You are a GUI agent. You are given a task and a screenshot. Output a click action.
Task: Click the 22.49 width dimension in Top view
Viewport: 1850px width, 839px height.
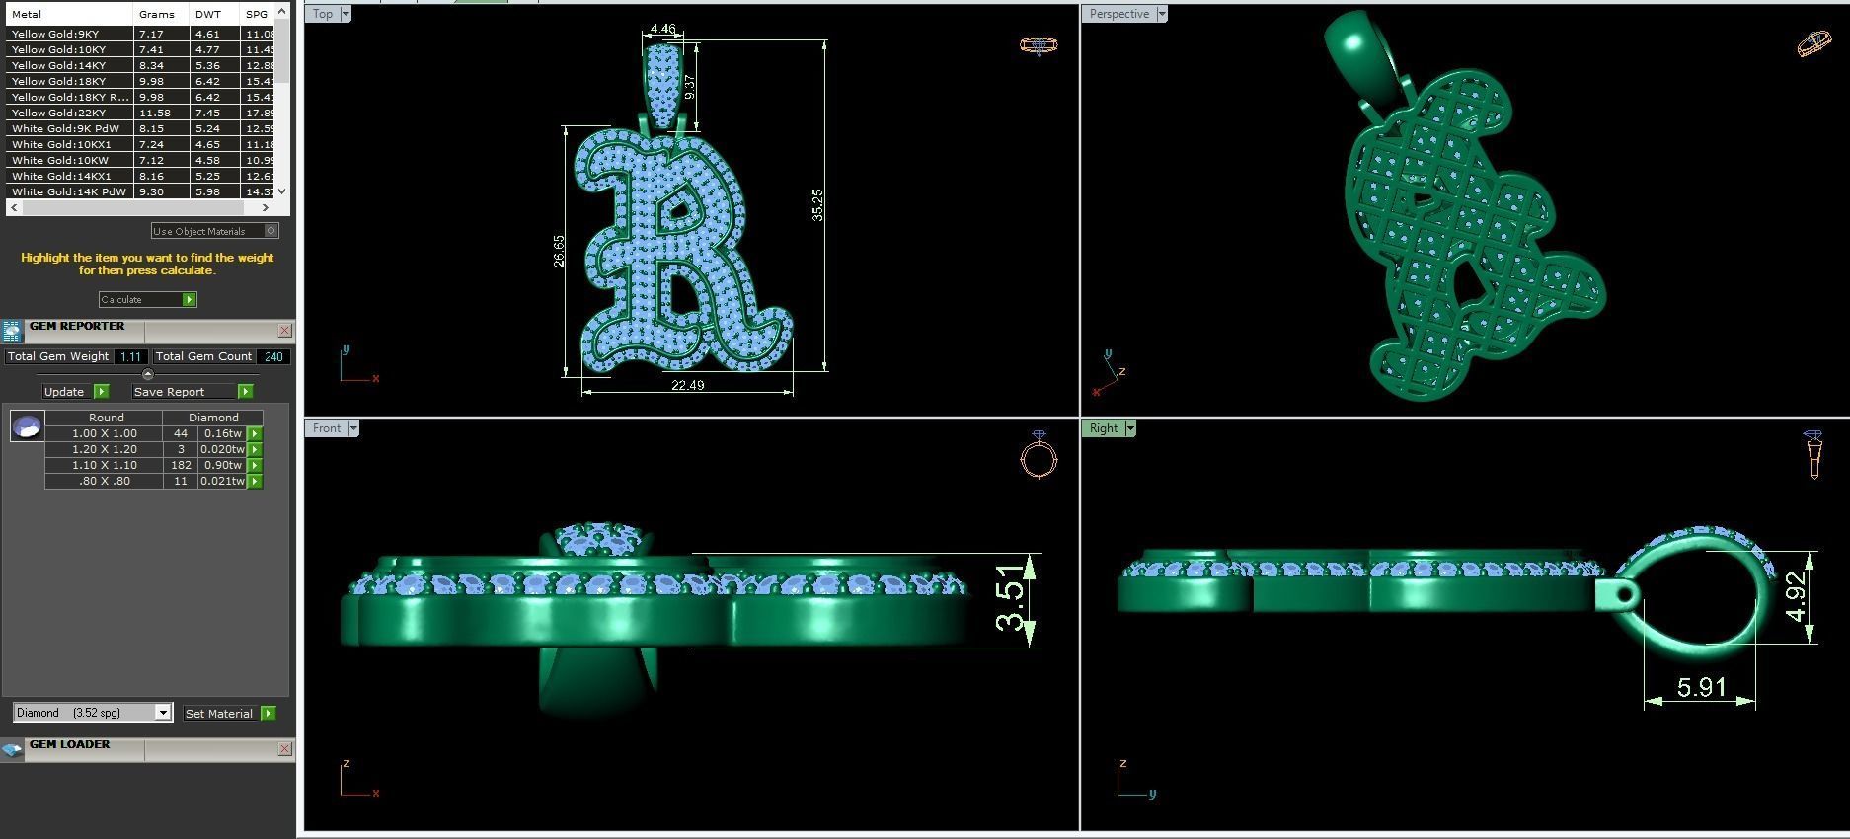pos(687,385)
